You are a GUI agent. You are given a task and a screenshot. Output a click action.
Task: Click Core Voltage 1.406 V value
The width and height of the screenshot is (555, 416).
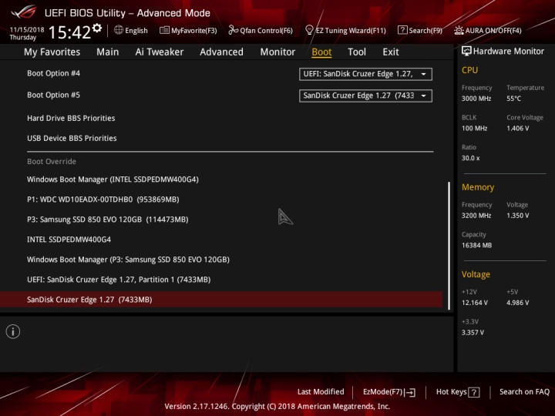pos(517,128)
